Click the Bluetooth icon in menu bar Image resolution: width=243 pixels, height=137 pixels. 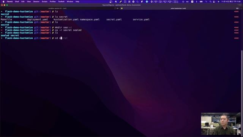(197, 2)
